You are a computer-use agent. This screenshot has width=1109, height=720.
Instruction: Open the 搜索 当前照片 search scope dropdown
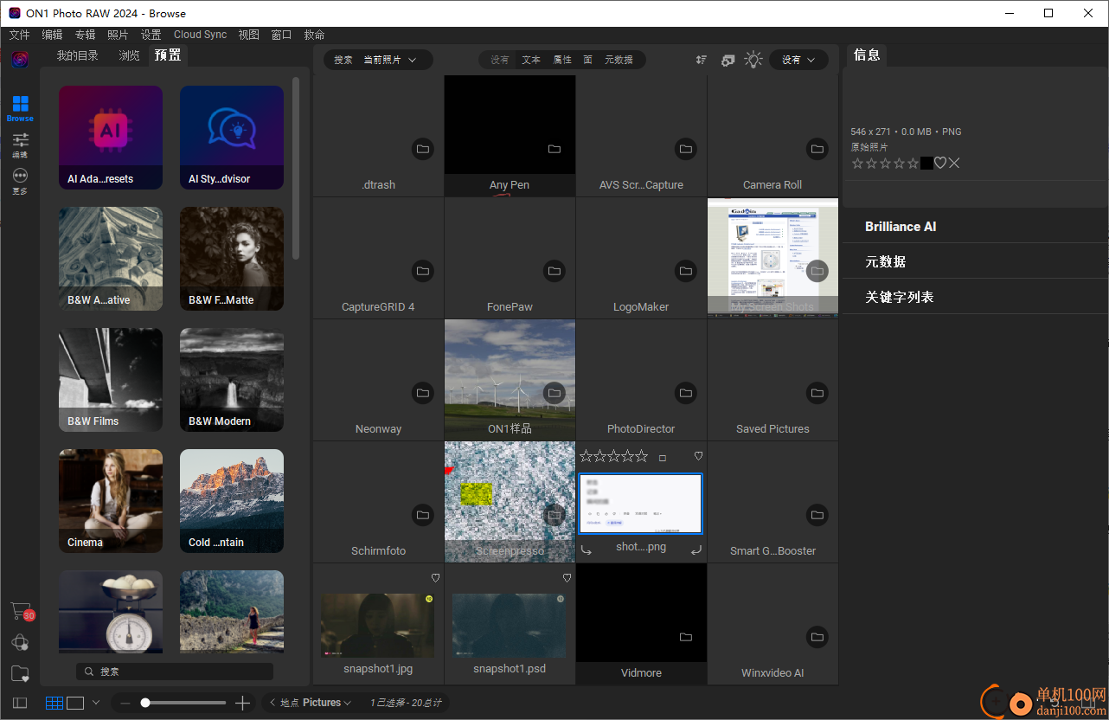coord(378,60)
